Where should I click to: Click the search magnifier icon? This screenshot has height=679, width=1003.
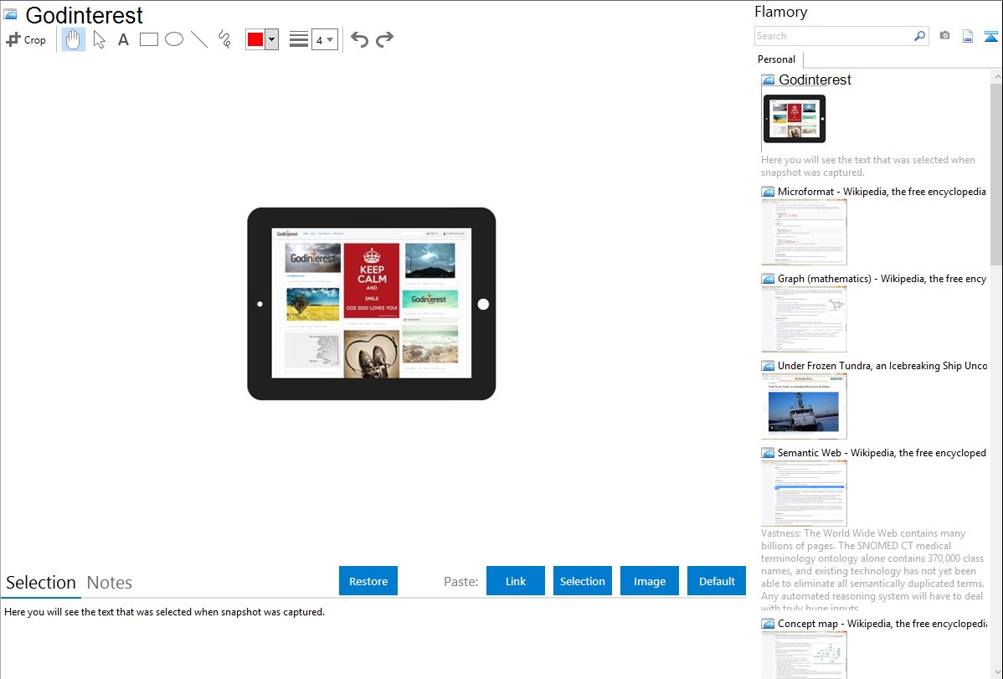coord(920,36)
